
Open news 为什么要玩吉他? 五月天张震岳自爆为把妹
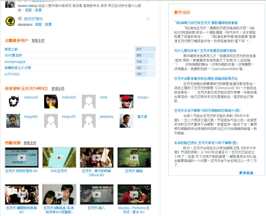coord(205,50)
